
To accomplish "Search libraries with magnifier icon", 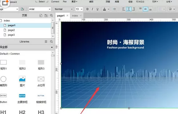I will (51, 42).
